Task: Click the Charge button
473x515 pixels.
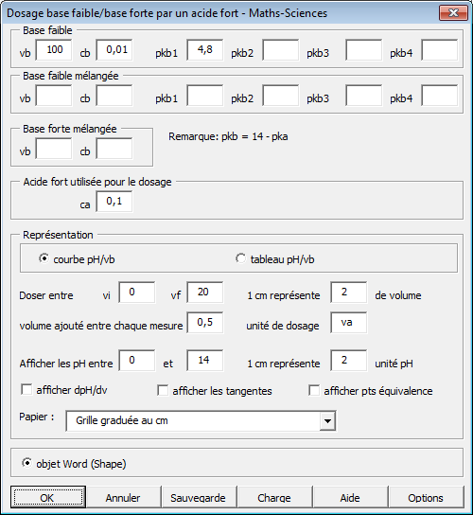Action: click(274, 497)
